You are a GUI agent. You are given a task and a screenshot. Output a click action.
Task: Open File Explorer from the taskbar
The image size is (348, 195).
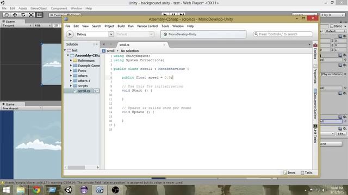point(21,190)
